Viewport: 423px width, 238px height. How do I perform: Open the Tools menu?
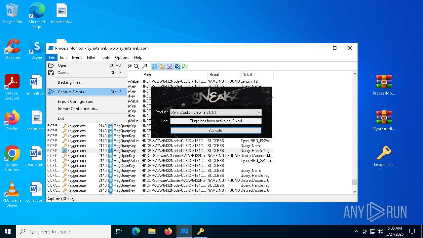point(105,57)
